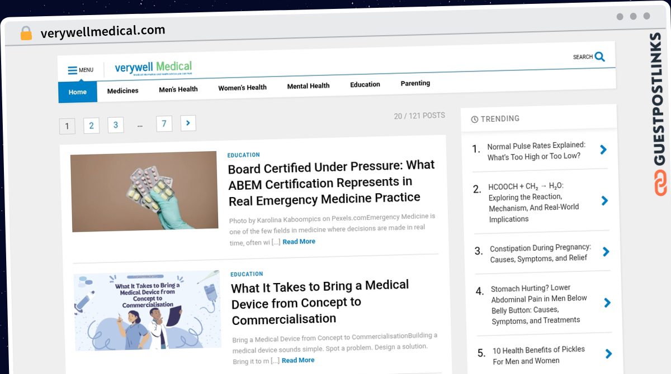Open the Men's Health menu item
Screen dimensions: 671x374
178,89
